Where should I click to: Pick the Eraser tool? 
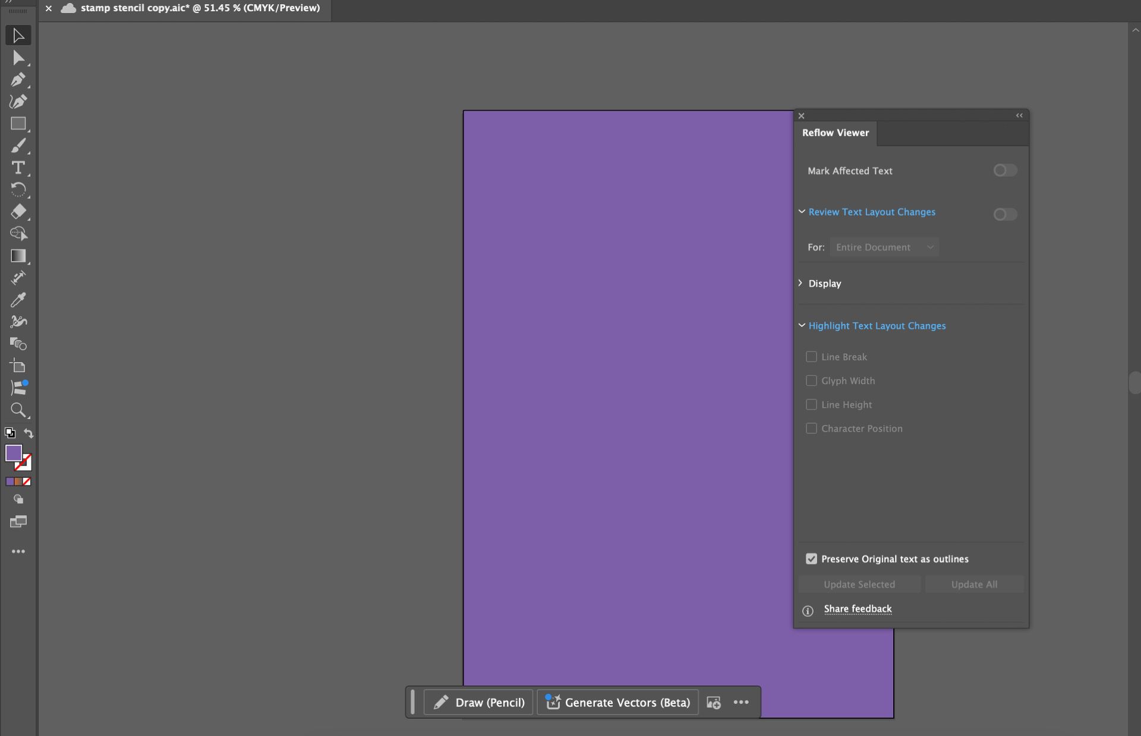point(18,212)
